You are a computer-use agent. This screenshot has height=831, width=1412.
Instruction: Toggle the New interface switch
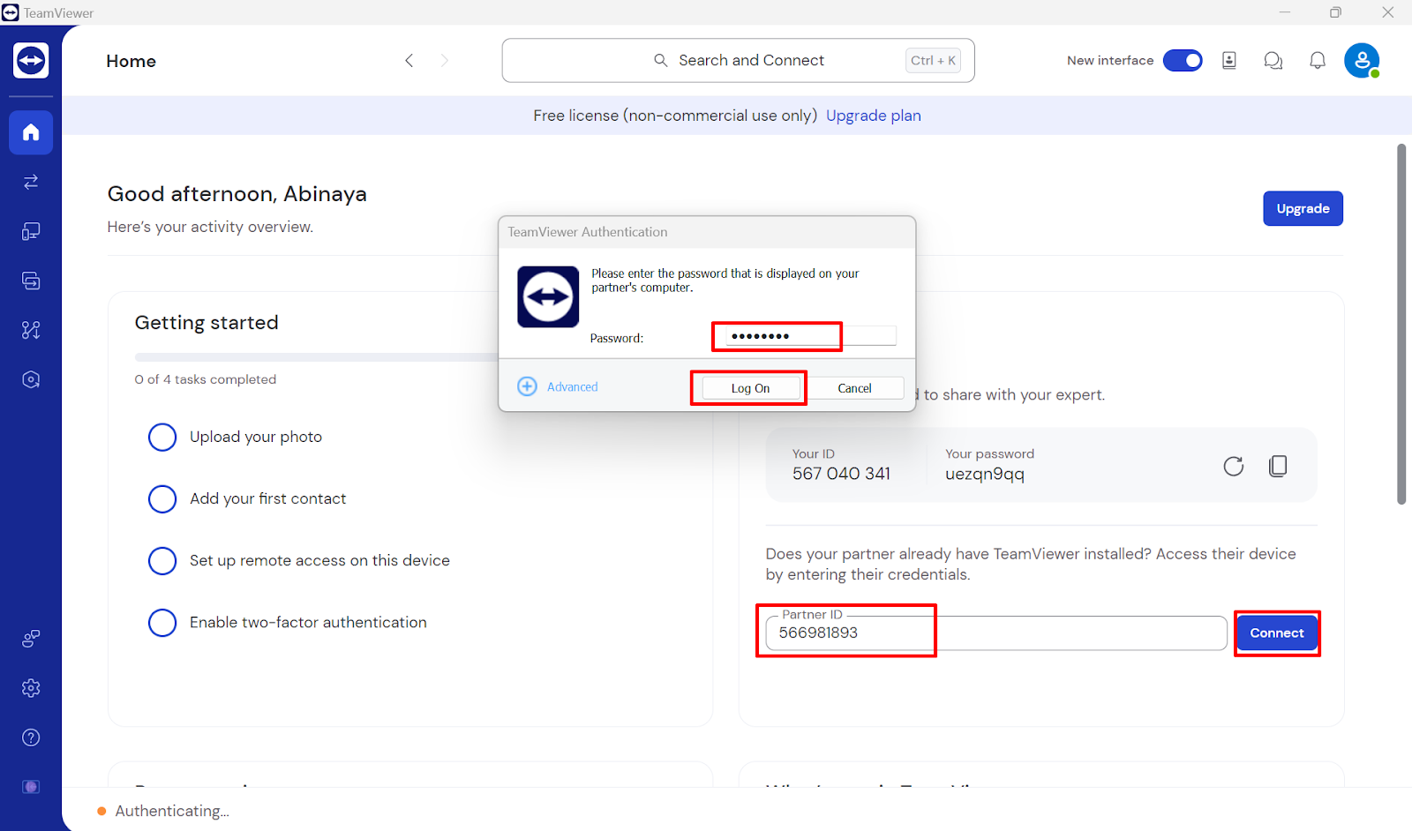pyautogui.click(x=1183, y=60)
